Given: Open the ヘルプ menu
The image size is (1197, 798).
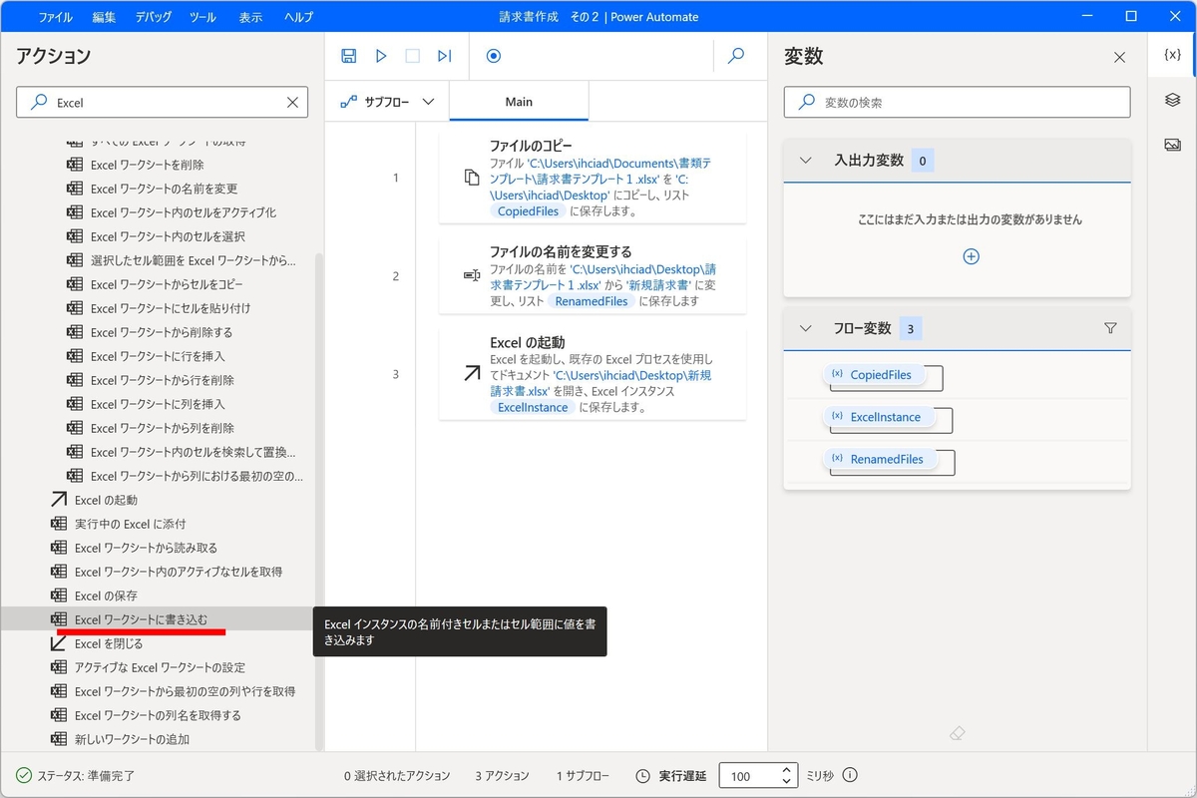Looking at the screenshot, I should point(298,17).
